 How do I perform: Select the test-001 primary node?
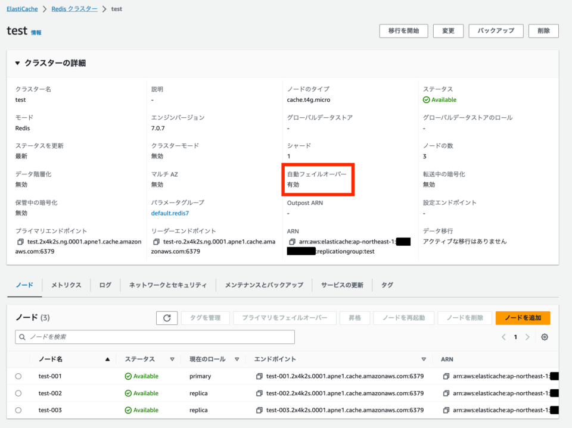[x=18, y=376]
